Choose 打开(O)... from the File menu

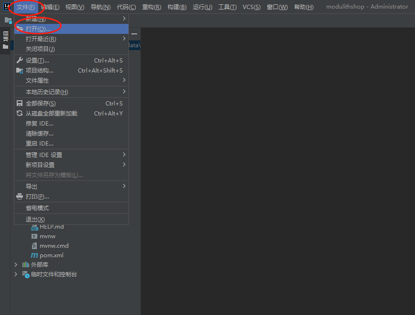38,29
